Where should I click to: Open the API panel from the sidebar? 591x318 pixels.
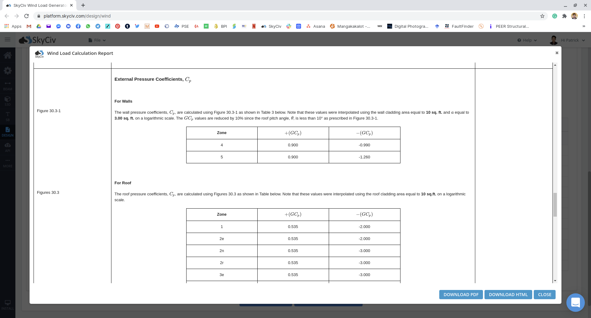(x=8, y=147)
